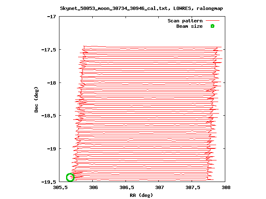Click the 'Scan pattern' legend label
This screenshot has height=199, width=266.
pyautogui.click(x=185, y=21)
